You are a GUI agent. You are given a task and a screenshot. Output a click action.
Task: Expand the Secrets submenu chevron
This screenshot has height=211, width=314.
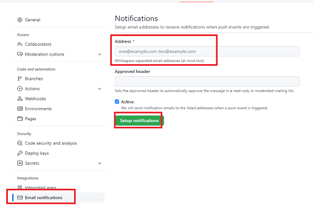click(x=100, y=163)
